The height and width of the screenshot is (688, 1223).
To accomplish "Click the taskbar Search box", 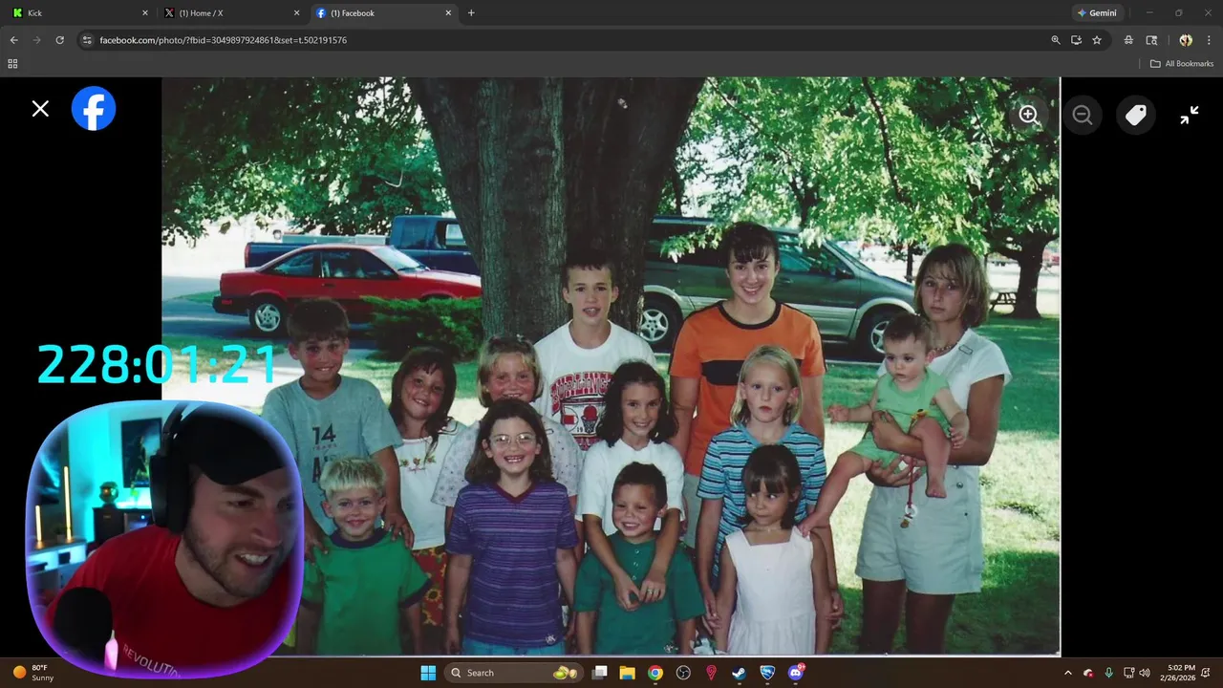I will coord(514,673).
